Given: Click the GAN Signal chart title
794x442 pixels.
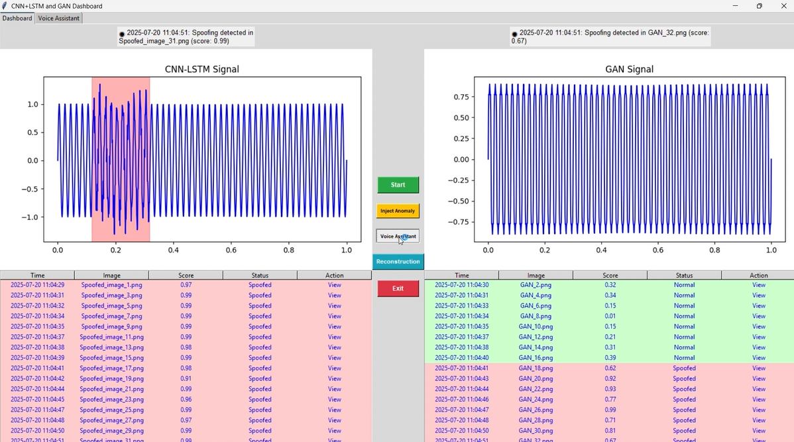Looking at the screenshot, I should [x=630, y=70].
